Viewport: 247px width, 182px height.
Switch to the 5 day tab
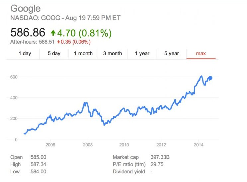click(x=54, y=53)
